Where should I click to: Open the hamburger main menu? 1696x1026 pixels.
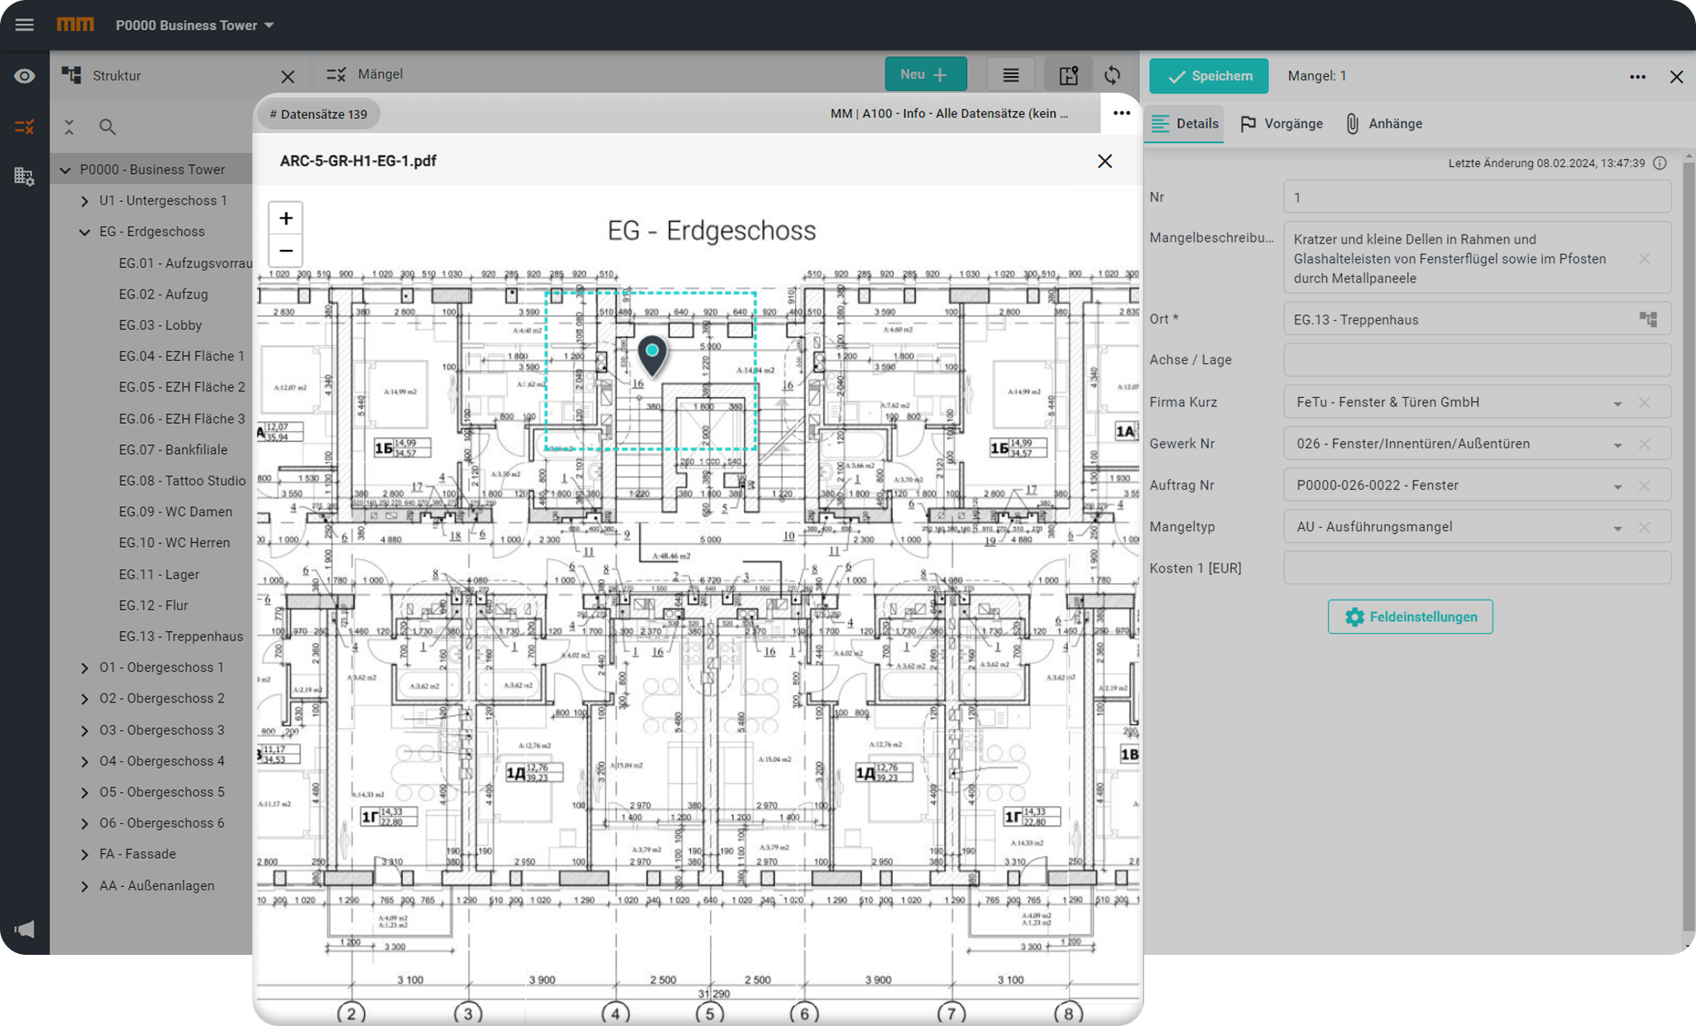pyautogui.click(x=25, y=25)
